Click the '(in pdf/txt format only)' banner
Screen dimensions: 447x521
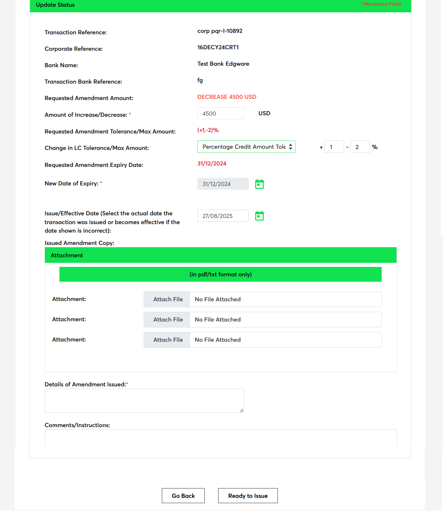point(221,274)
